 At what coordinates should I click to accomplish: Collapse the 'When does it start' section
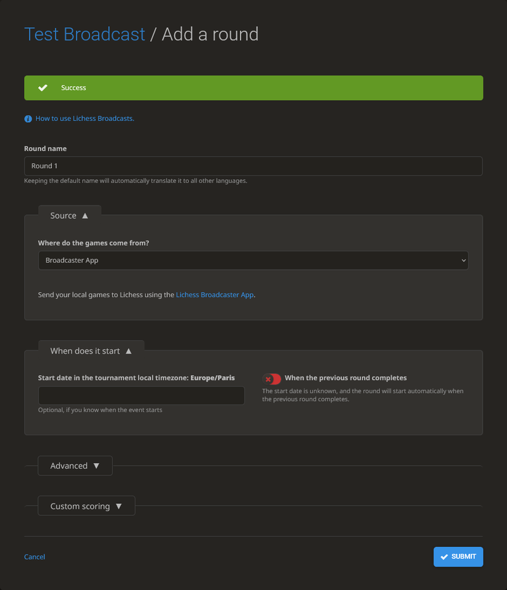pos(91,351)
